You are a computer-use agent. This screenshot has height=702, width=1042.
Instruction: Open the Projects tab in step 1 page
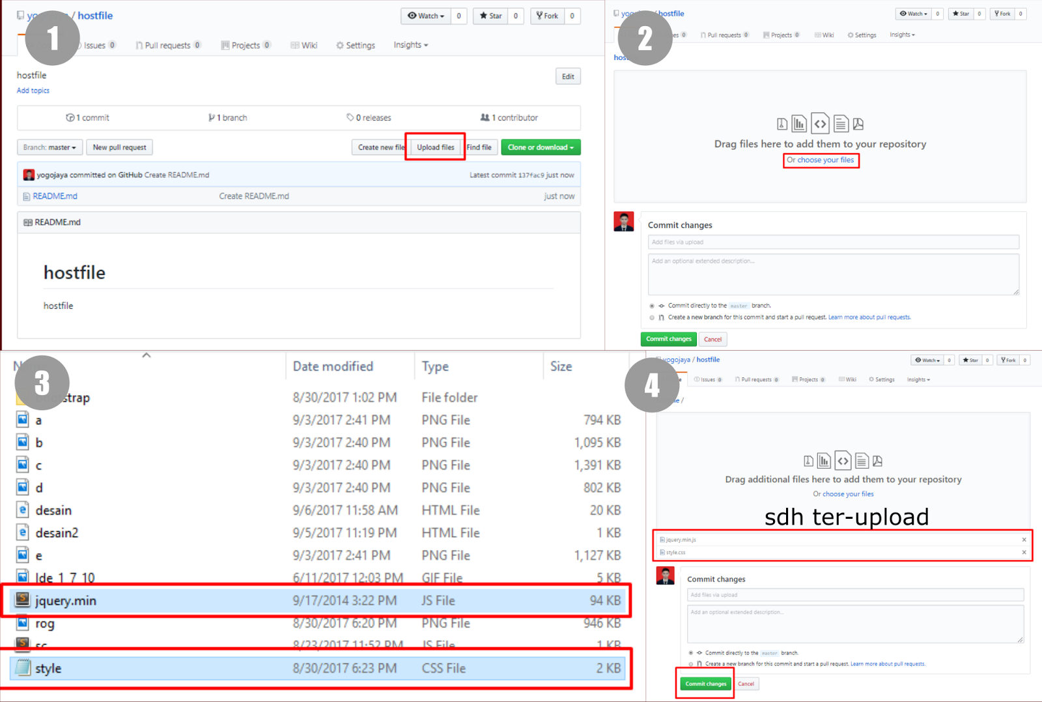coord(246,45)
